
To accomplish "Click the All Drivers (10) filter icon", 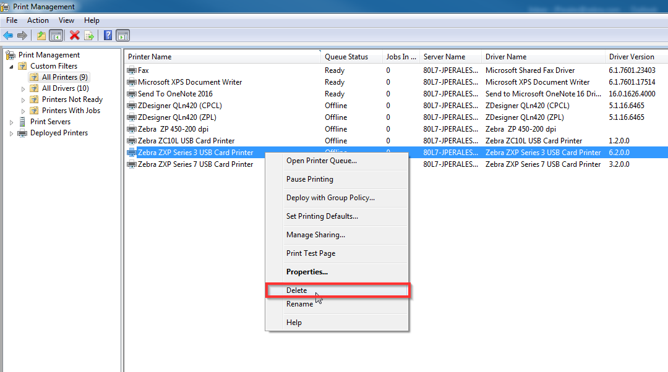I will coord(34,88).
